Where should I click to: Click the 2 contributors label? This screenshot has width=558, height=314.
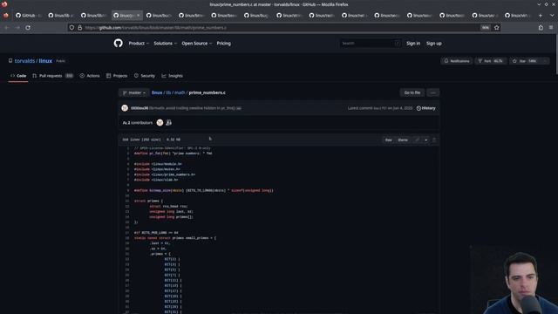pyautogui.click(x=138, y=123)
